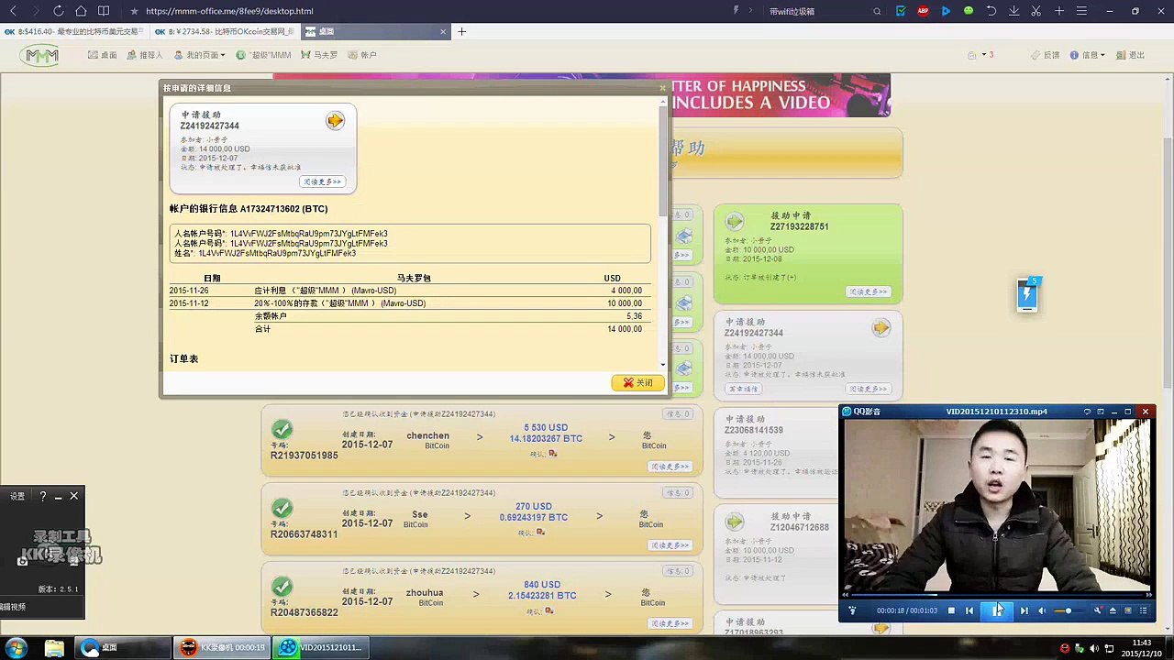
Task: Click the 5 530 USD amount link
Action: click(x=546, y=427)
